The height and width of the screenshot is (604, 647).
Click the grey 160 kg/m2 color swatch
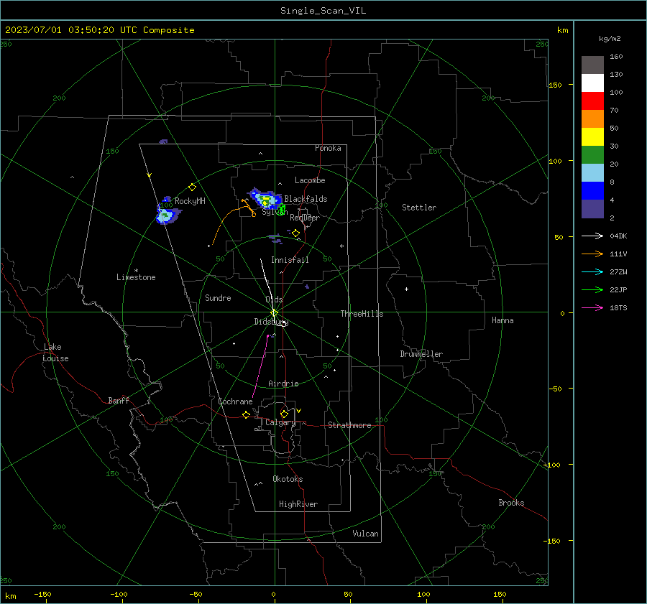592,65
